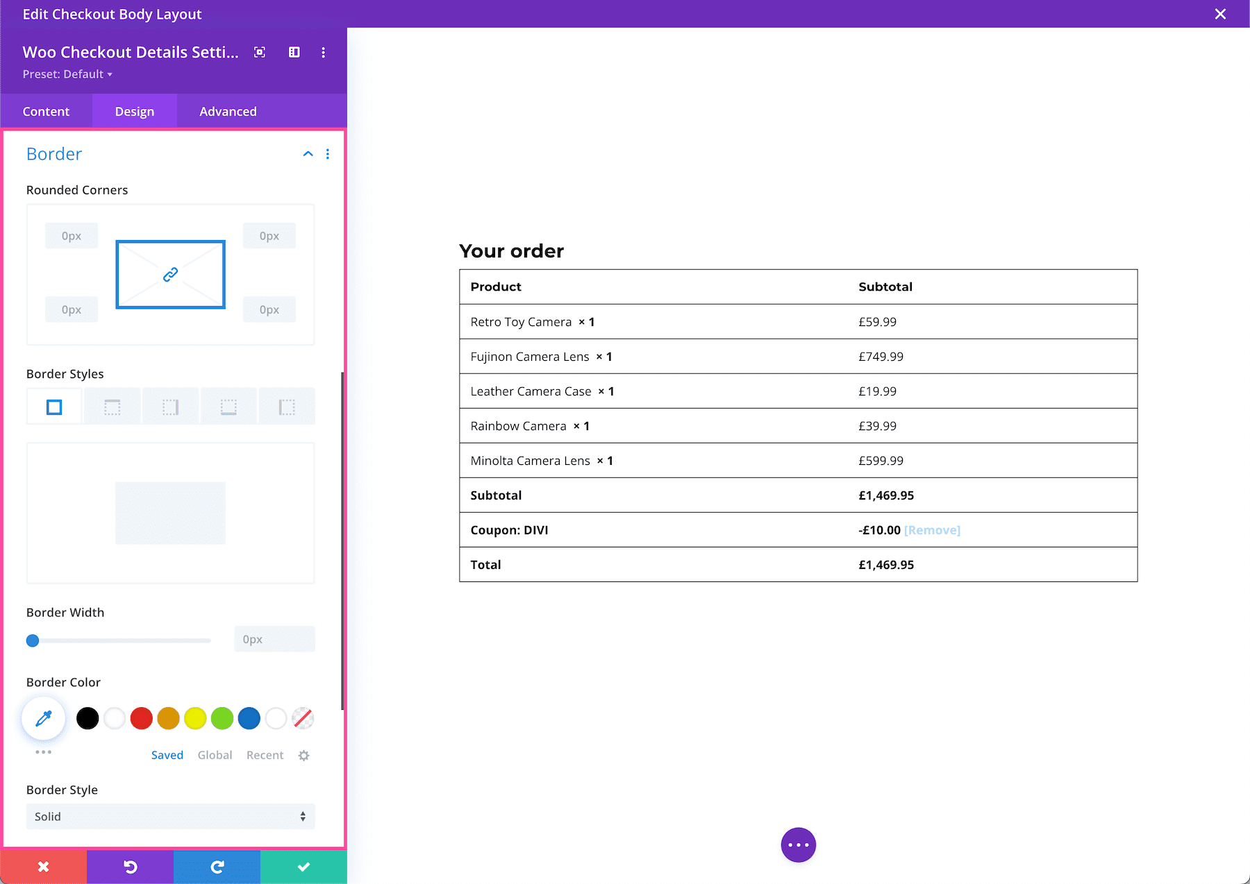
Task: Select the top-only border style
Action: coord(112,406)
